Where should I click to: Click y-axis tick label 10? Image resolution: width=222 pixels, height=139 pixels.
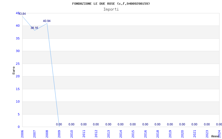[x=18, y=102]
